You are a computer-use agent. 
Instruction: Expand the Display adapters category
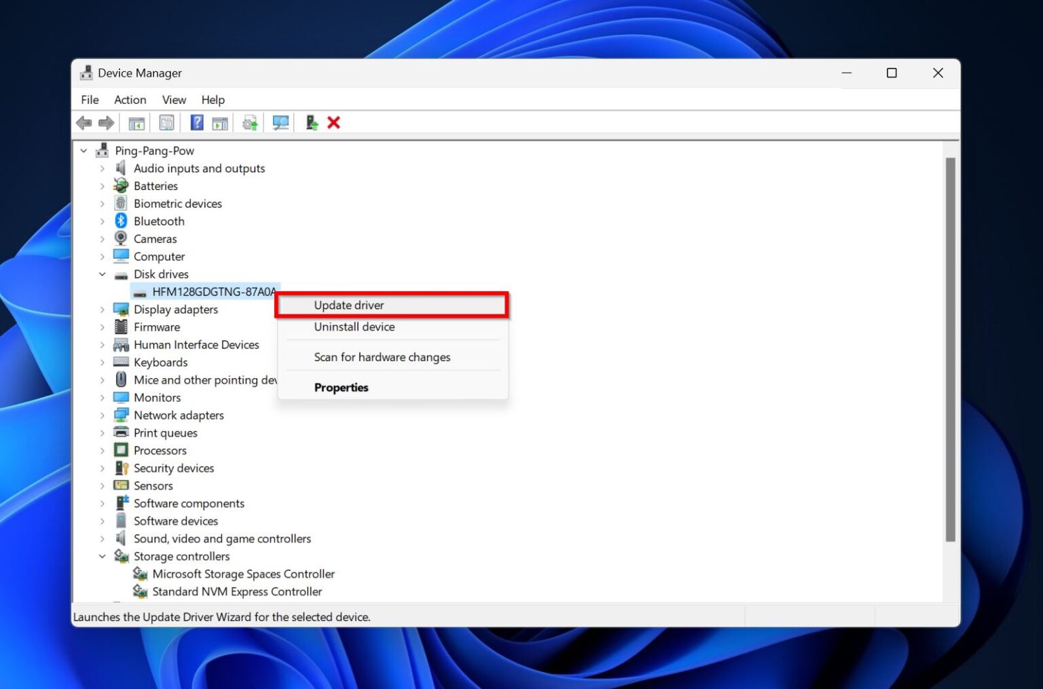coord(101,309)
